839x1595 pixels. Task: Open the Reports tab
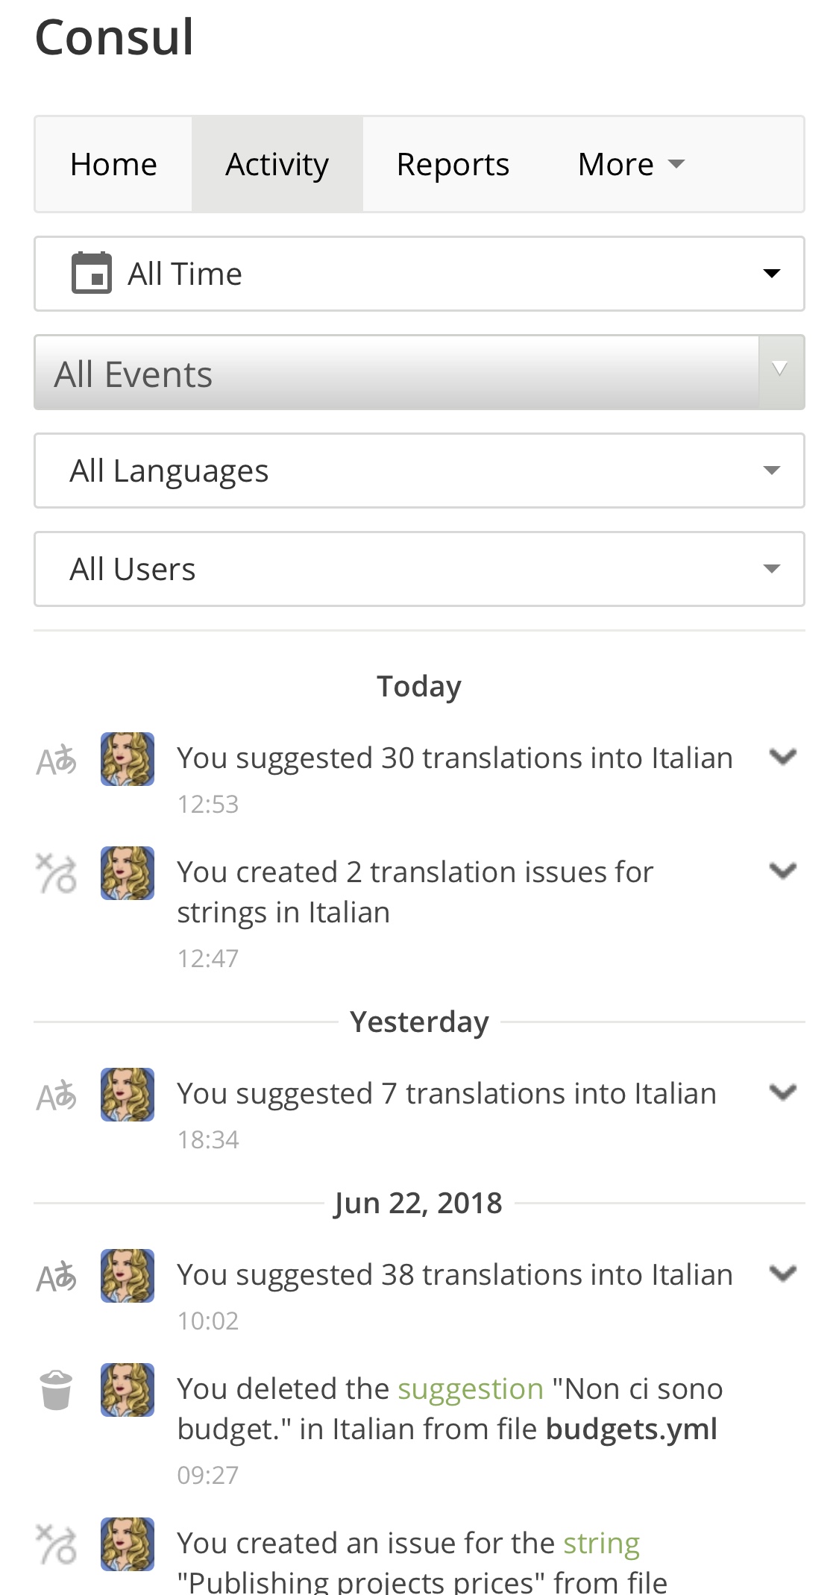(x=453, y=164)
